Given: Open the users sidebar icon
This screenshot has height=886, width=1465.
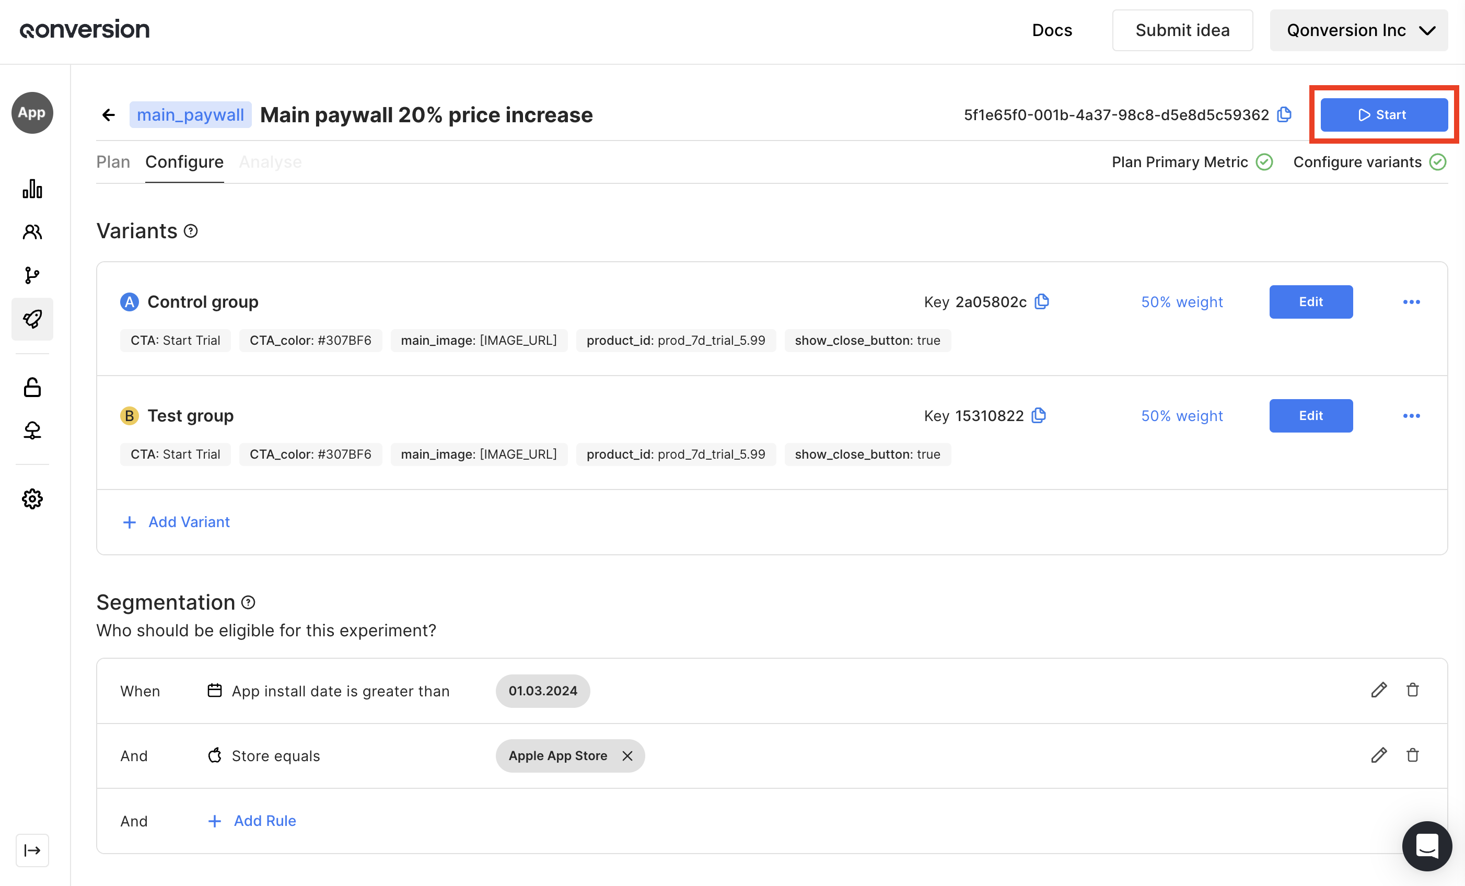Looking at the screenshot, I should tap(32, 232).
